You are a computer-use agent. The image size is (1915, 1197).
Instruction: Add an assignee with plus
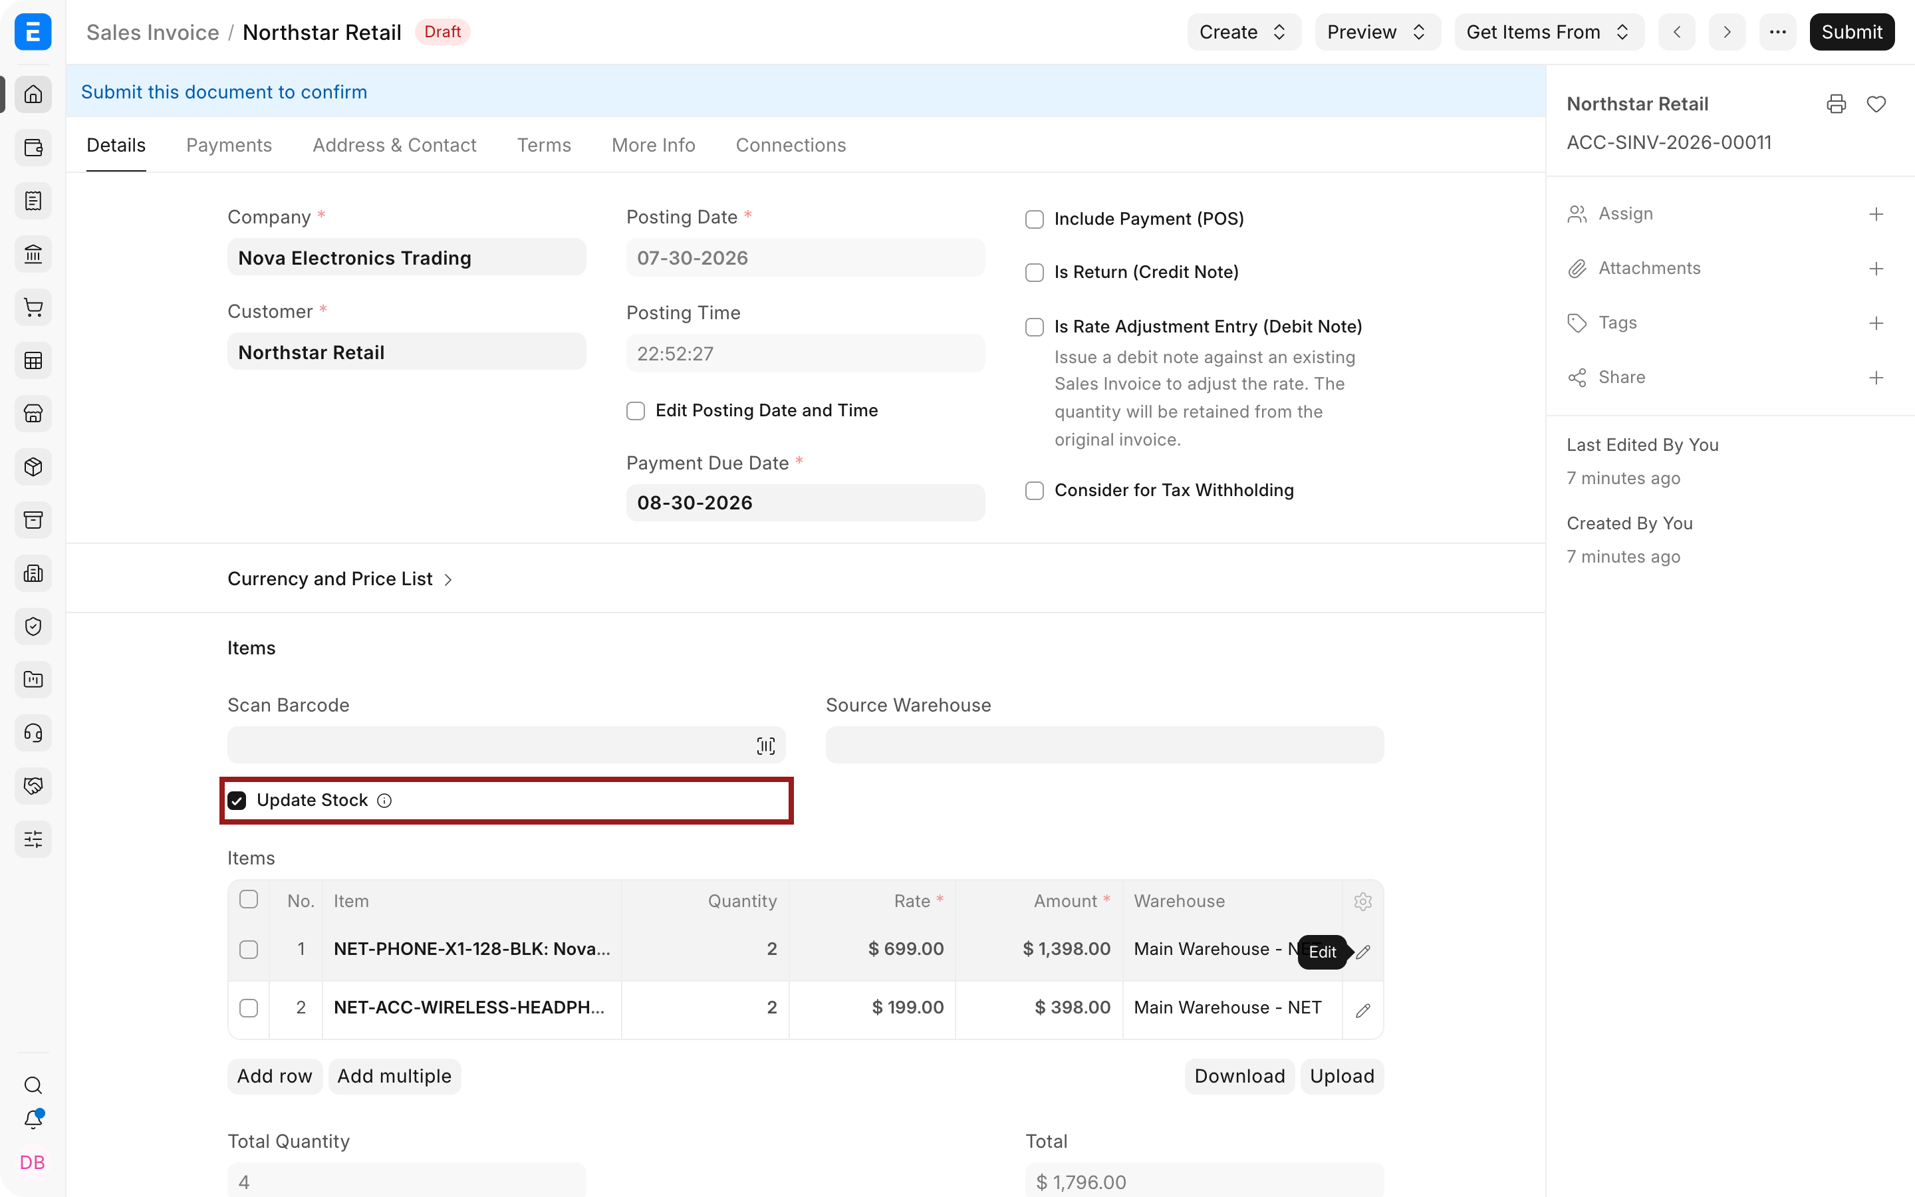coord(1876,213)
